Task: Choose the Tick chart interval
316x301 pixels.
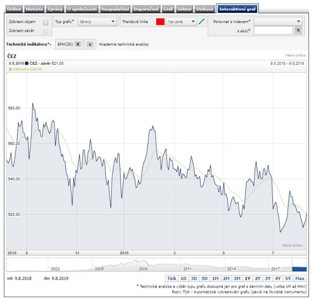Action: [172, 278]
